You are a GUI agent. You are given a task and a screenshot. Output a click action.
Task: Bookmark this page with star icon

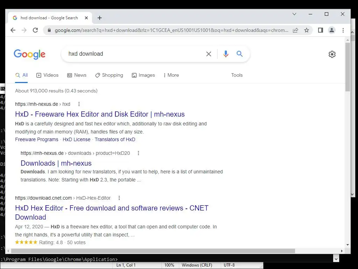[307, 30]
